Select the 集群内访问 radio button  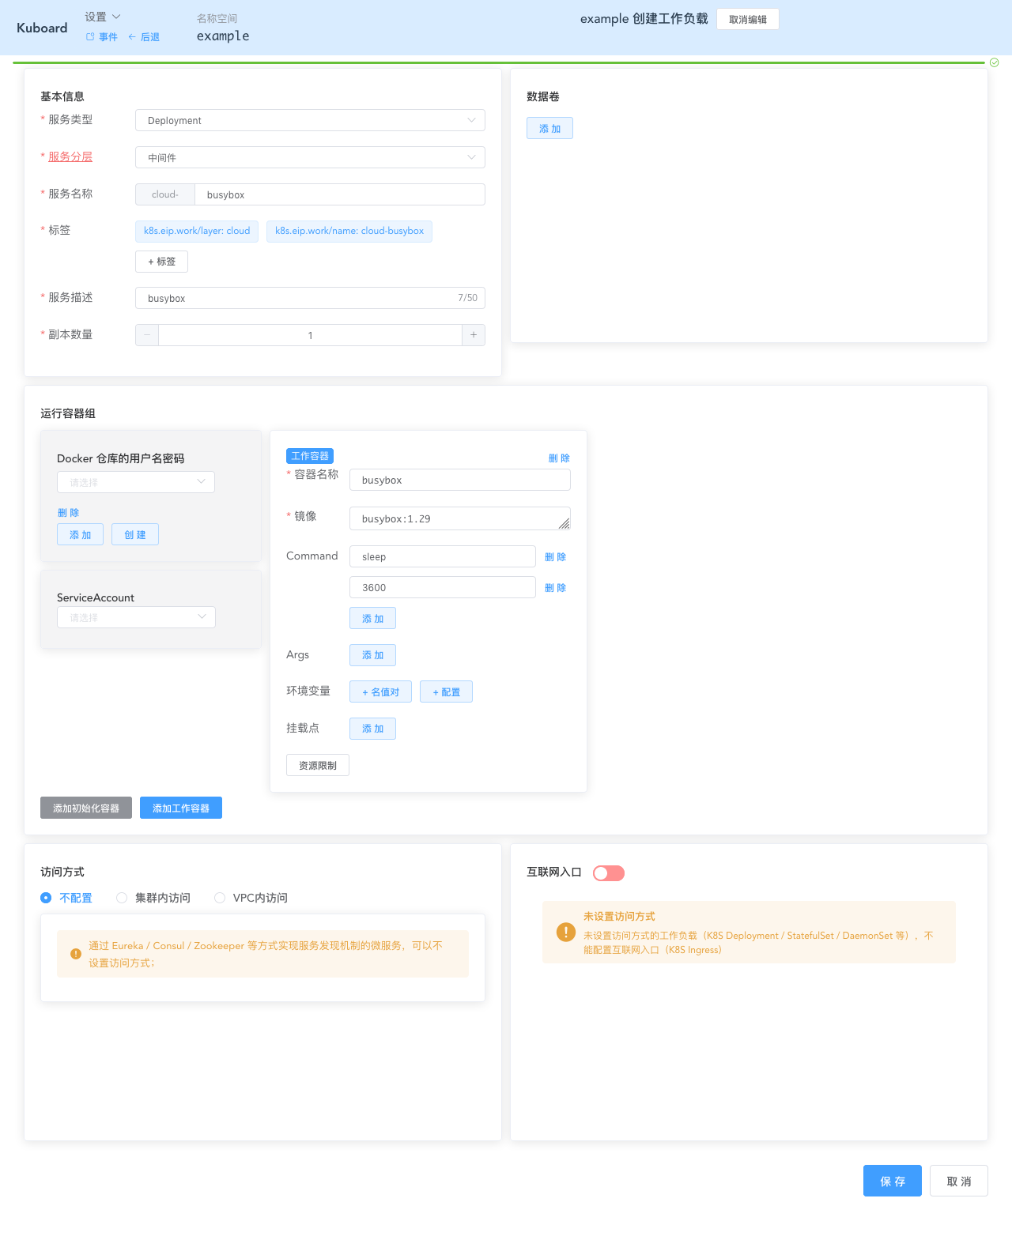point(122,898)
